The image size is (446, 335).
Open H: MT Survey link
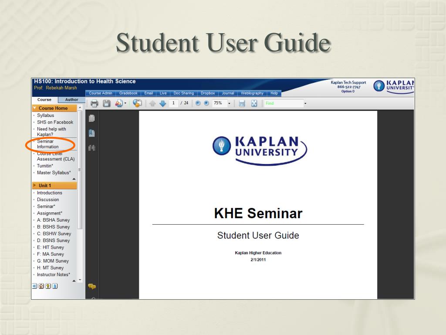pos(51,268)
